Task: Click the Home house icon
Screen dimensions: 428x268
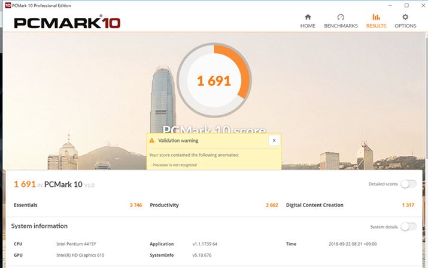Action: (308, 17)
